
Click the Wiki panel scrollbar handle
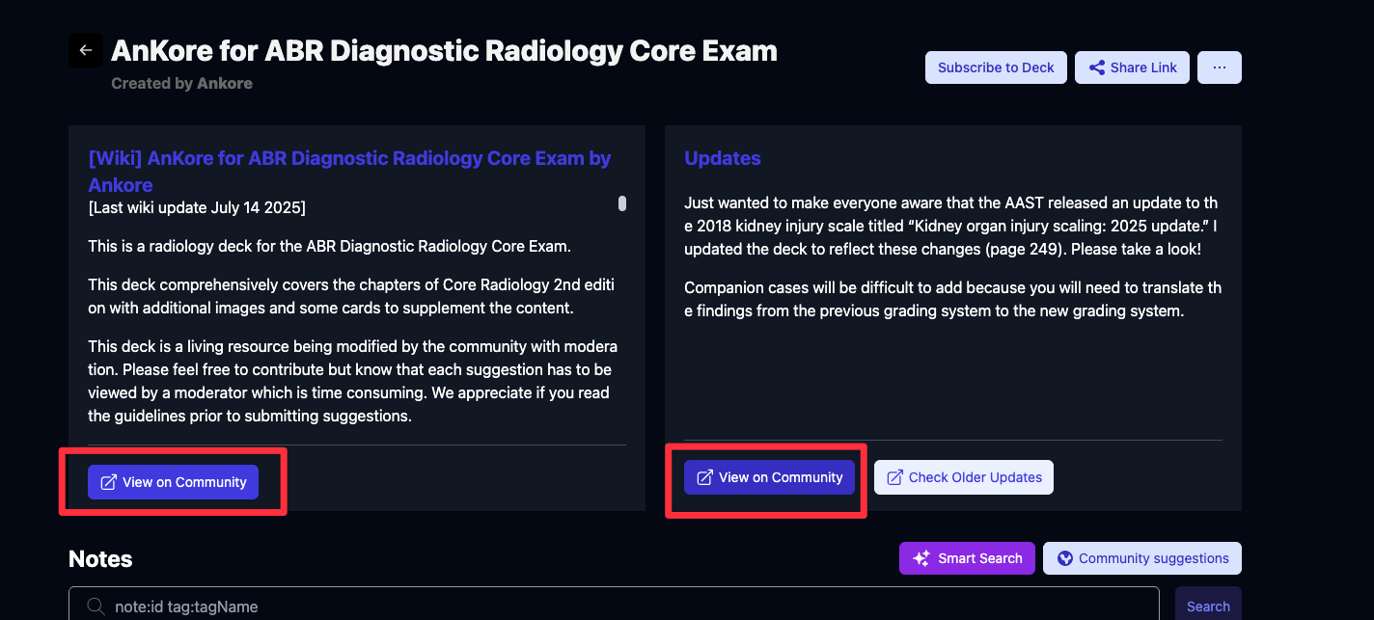[622, 203]
